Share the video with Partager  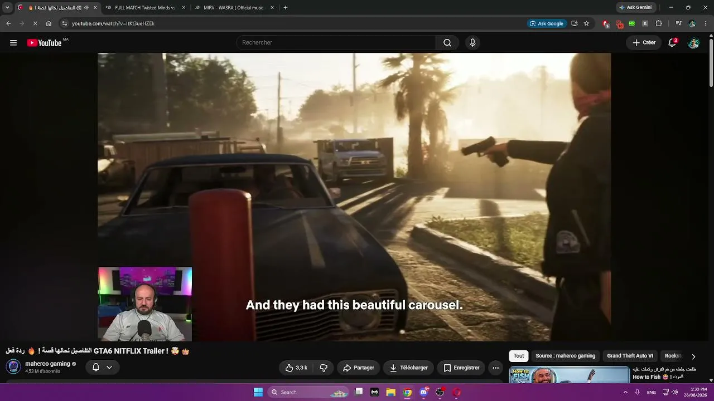tap(358, 368)
